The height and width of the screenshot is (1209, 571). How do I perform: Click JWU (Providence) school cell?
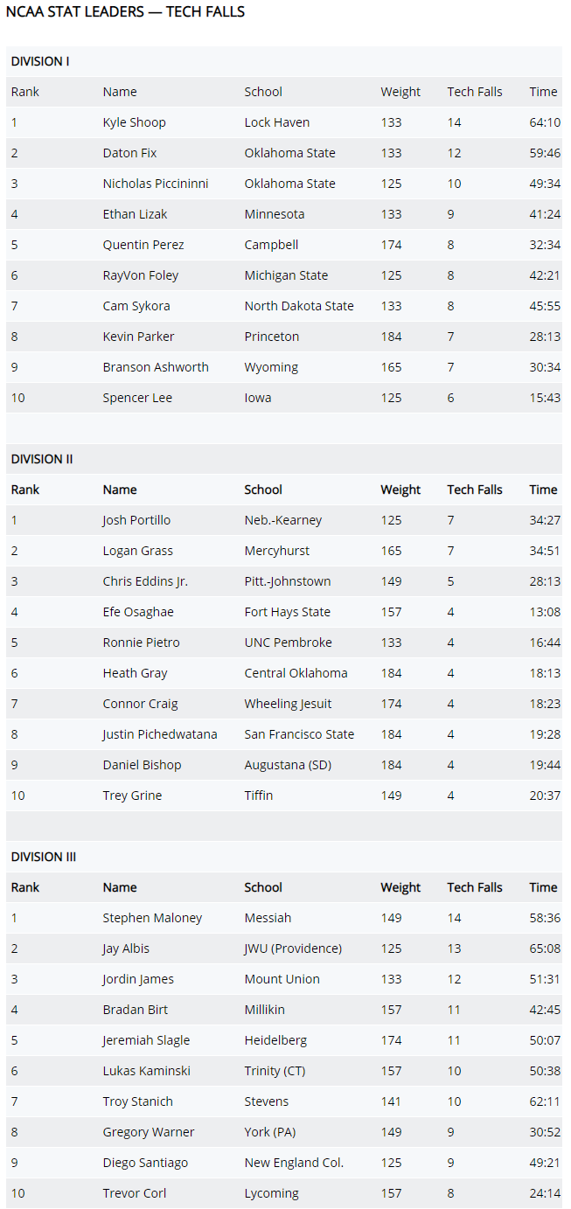pyautogui.click(x=293, y=948)
